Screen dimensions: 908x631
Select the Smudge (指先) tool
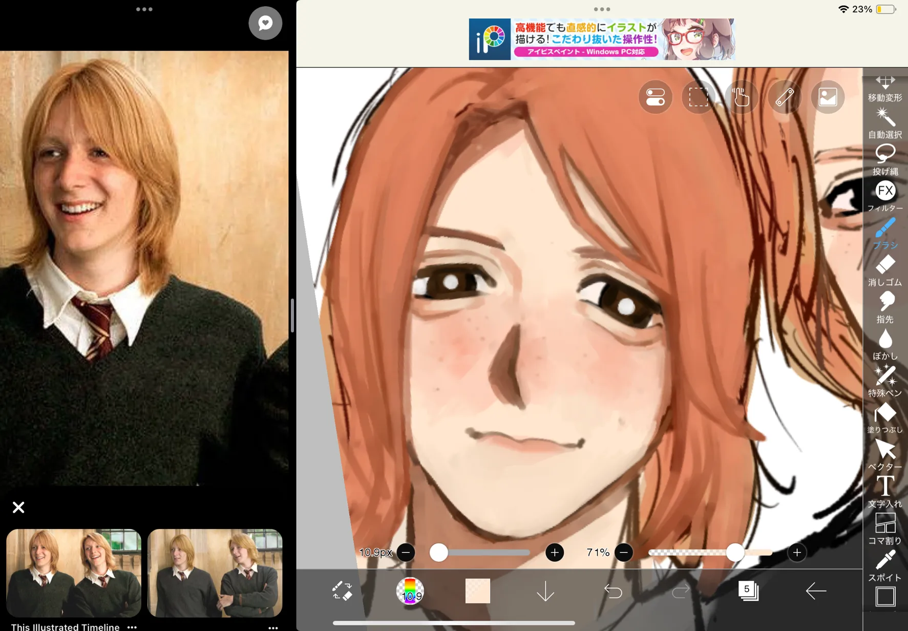pyautogui.click(x=885, y=307)
